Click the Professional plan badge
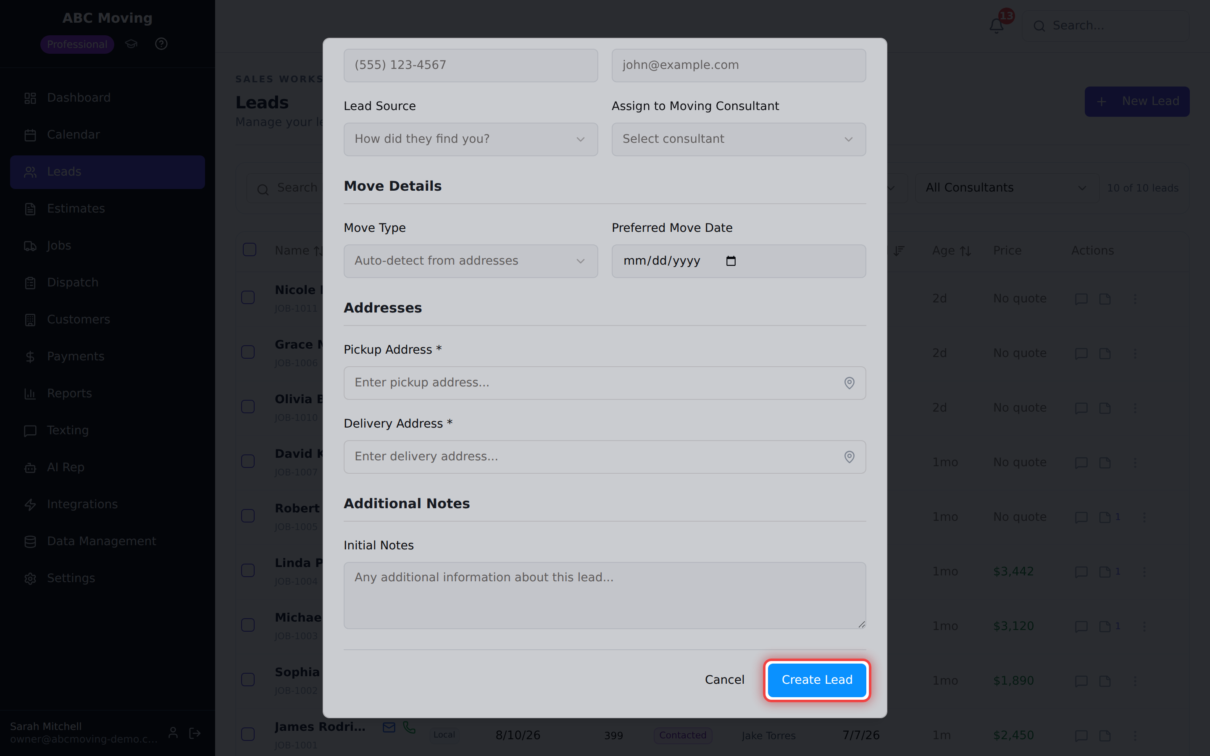 (77, 45)
